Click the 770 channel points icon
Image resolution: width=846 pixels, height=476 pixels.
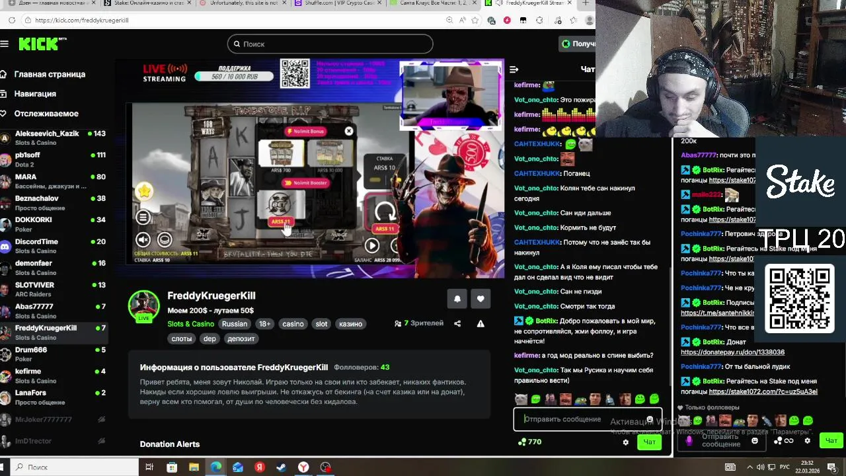tap(522, 442)
